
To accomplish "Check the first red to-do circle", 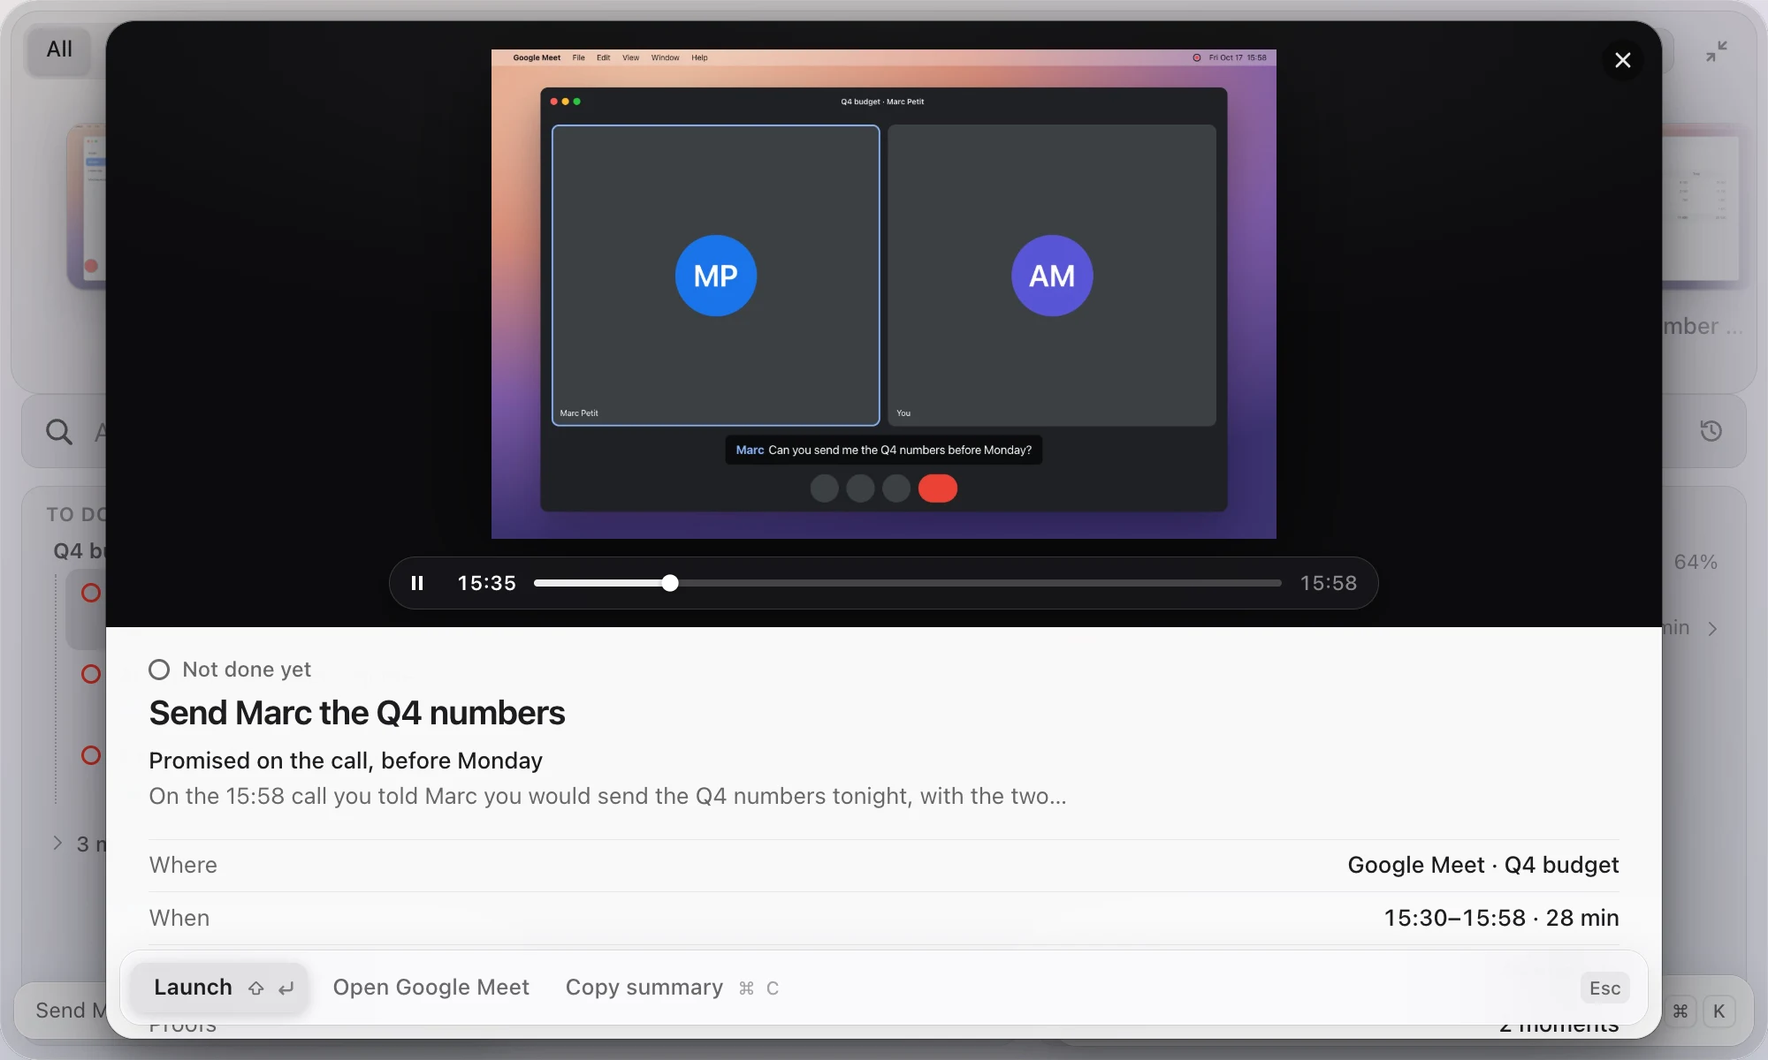I will pos(91,593).
